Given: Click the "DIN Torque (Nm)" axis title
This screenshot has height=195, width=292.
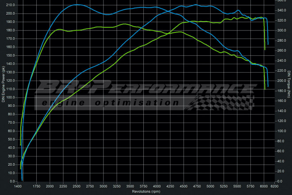Looking at the screenshot, I should (289, 85).
